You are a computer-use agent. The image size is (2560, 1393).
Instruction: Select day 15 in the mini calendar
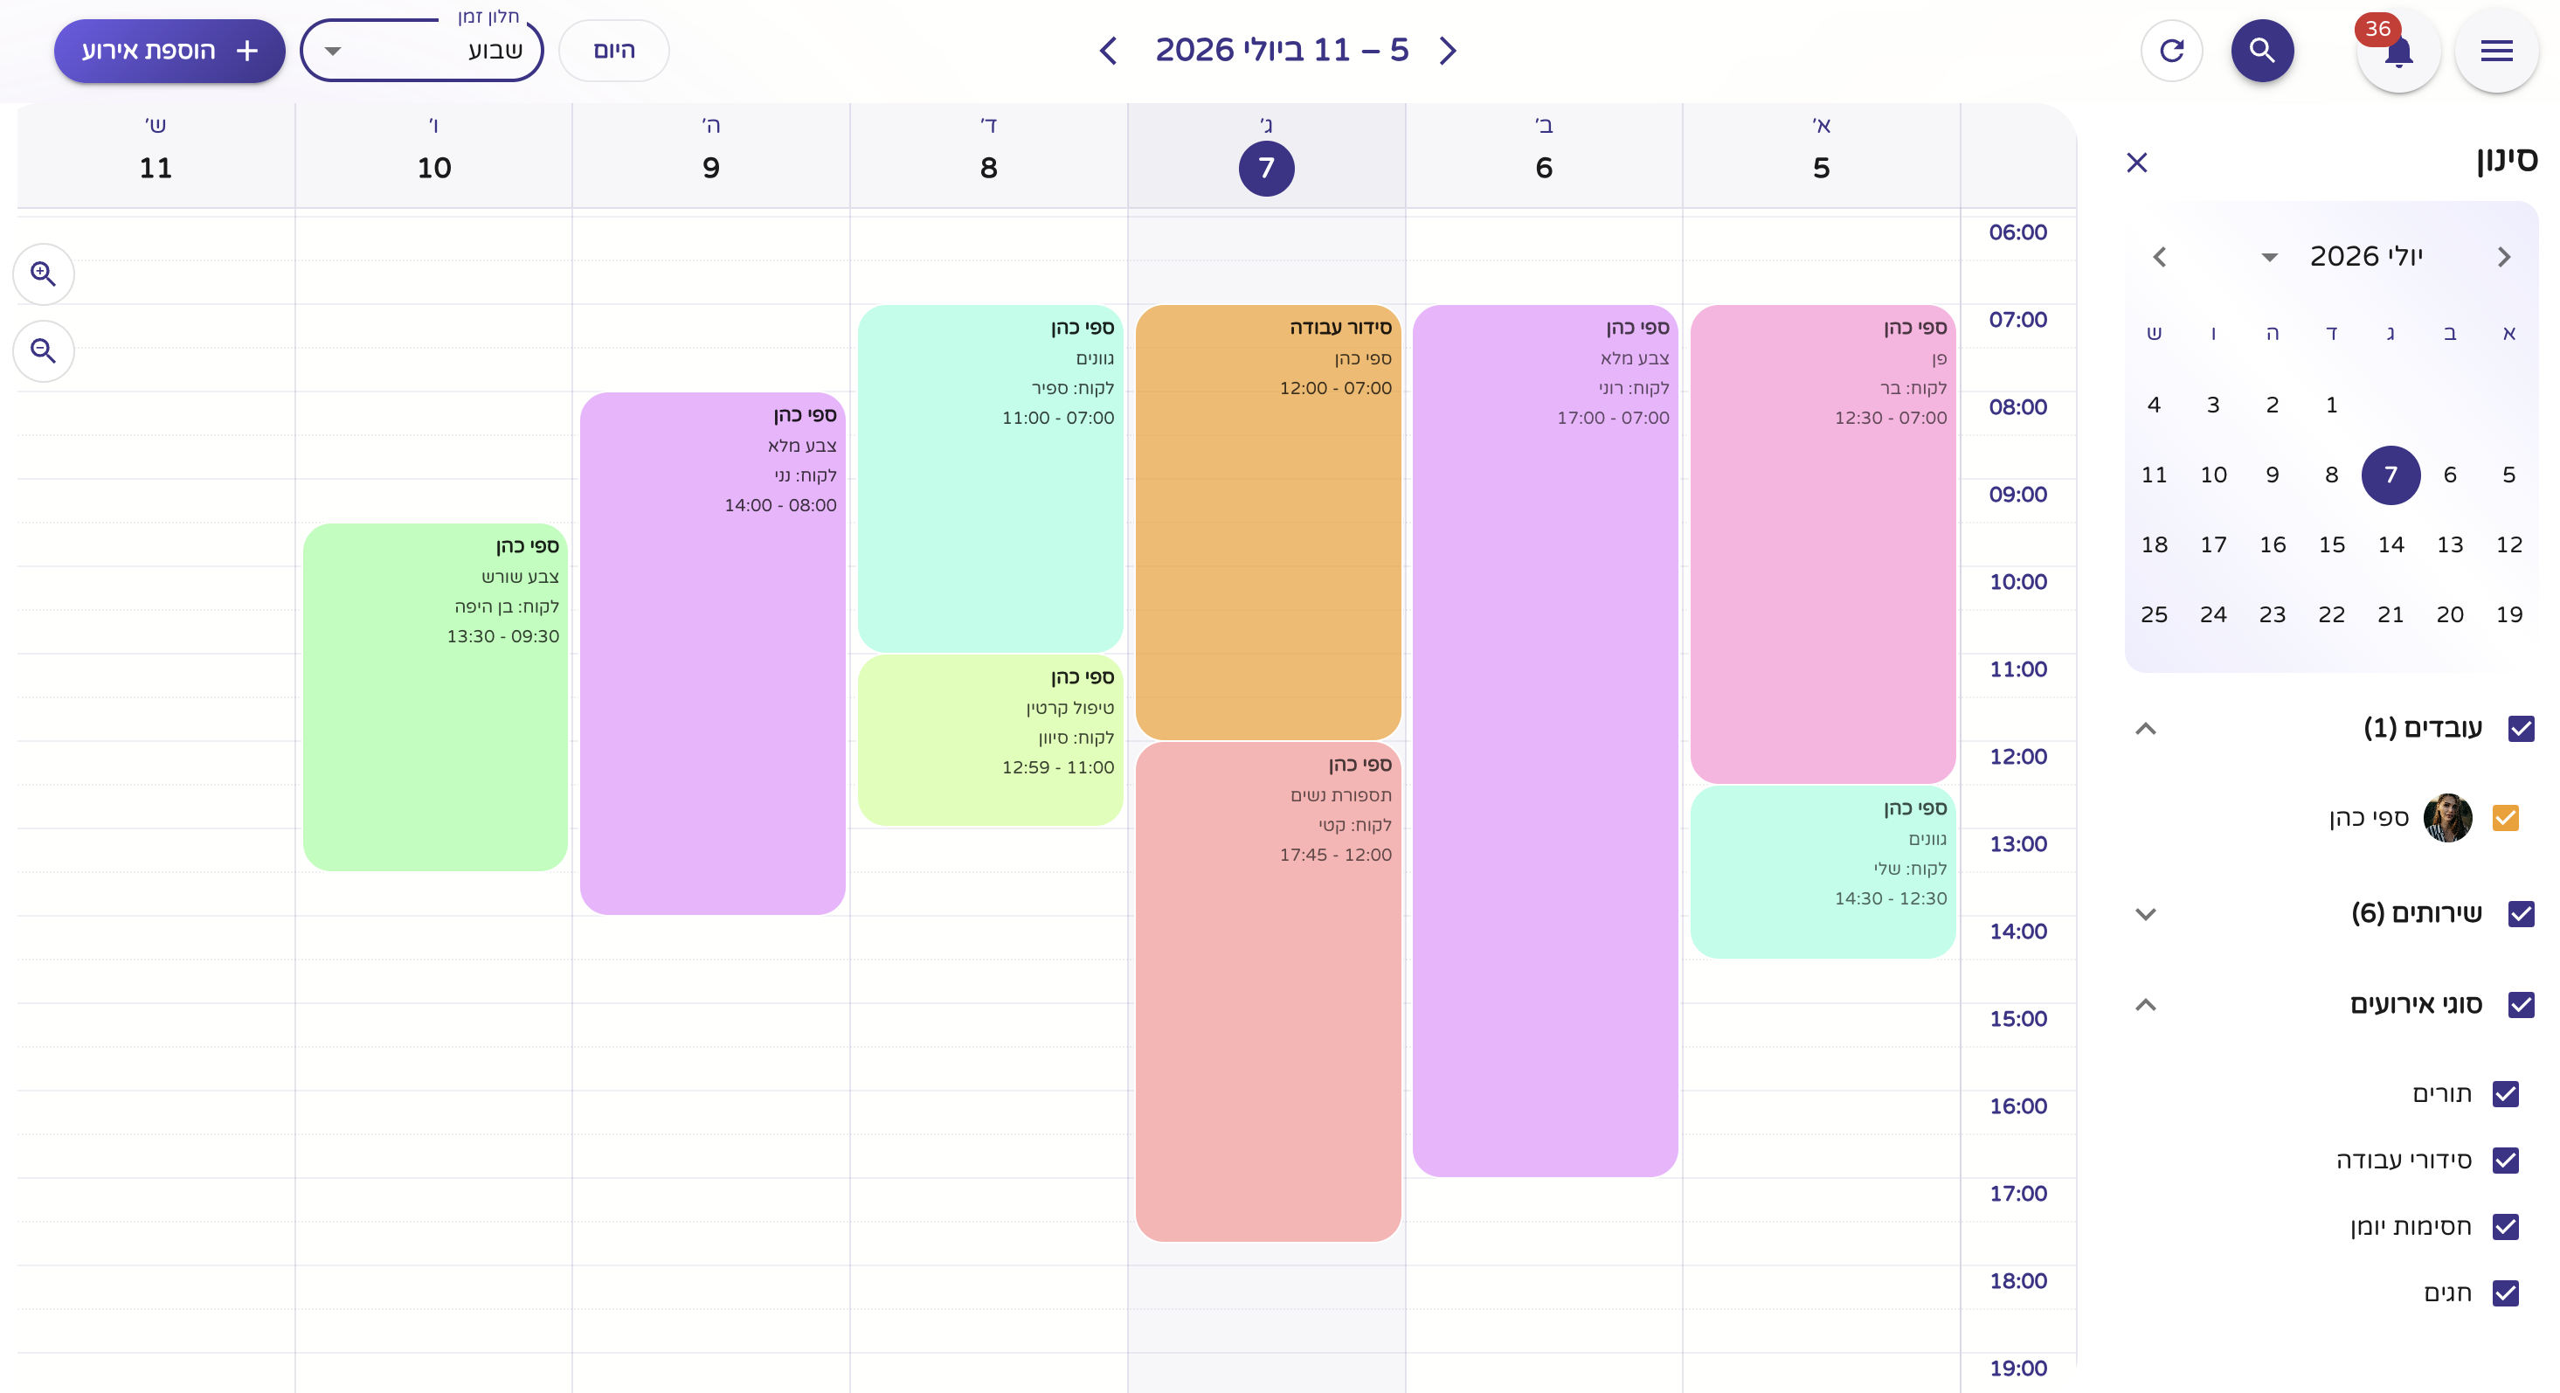[x=2331, y=544]
